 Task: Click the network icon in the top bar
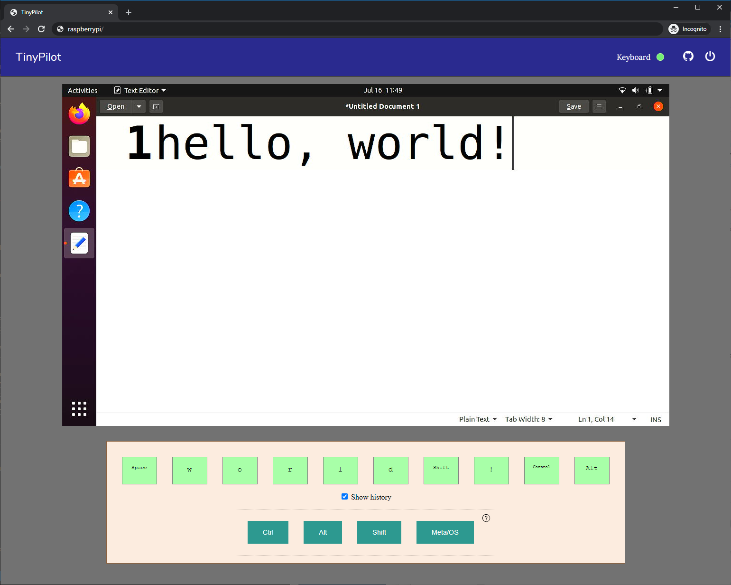(x=622, y=90)
